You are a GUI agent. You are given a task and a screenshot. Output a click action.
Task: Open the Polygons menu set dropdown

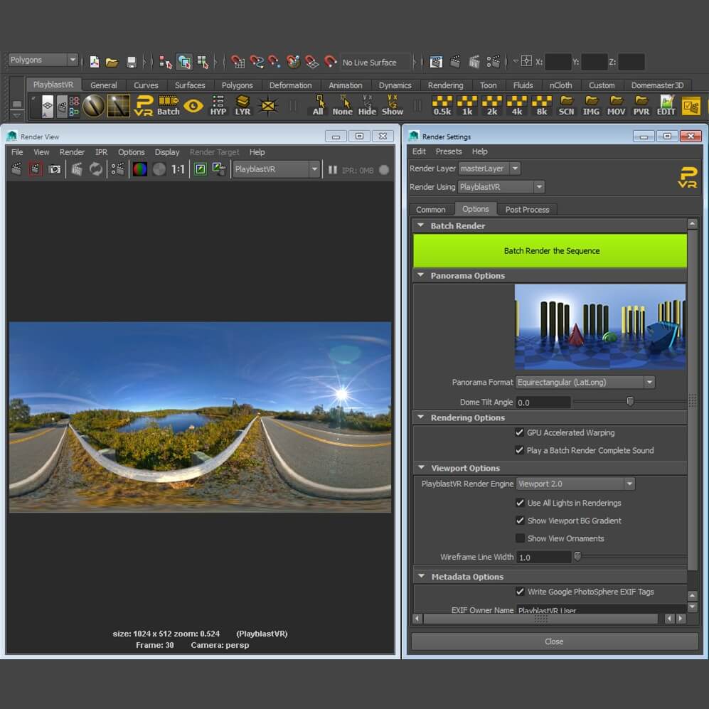pos(43,60)
